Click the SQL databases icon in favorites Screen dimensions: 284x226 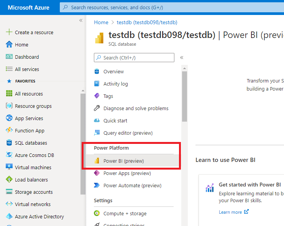9,143
